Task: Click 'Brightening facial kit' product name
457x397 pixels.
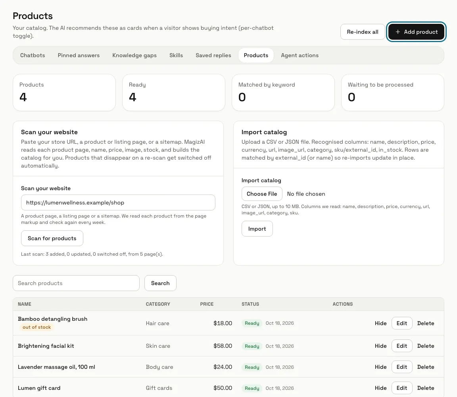Action: pos(46,346)
